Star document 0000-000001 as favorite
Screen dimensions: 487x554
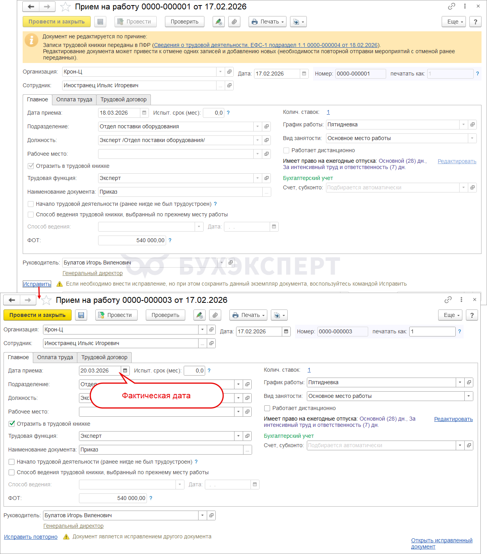coord(65,7)
